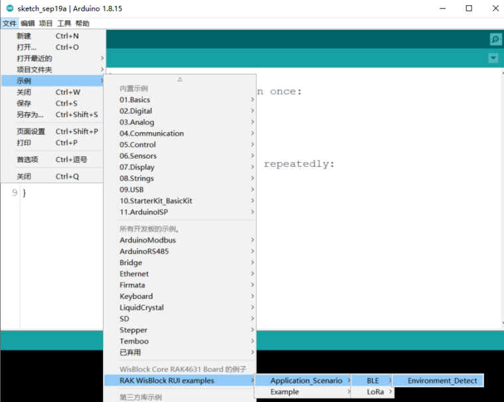The image size is (504, 402).
Task: Open Environment_Detect example sketch
Action: 438,381
